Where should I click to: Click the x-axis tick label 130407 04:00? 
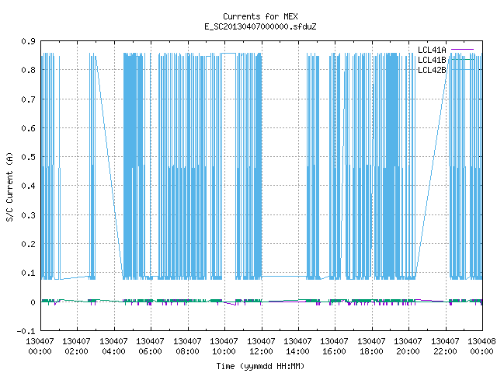114,347
